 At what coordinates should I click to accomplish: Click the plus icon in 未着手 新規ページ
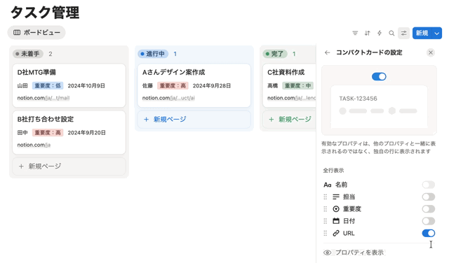(21, 166)
